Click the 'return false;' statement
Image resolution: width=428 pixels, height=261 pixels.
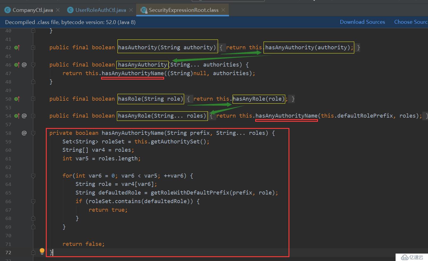(x=84, y=244)
